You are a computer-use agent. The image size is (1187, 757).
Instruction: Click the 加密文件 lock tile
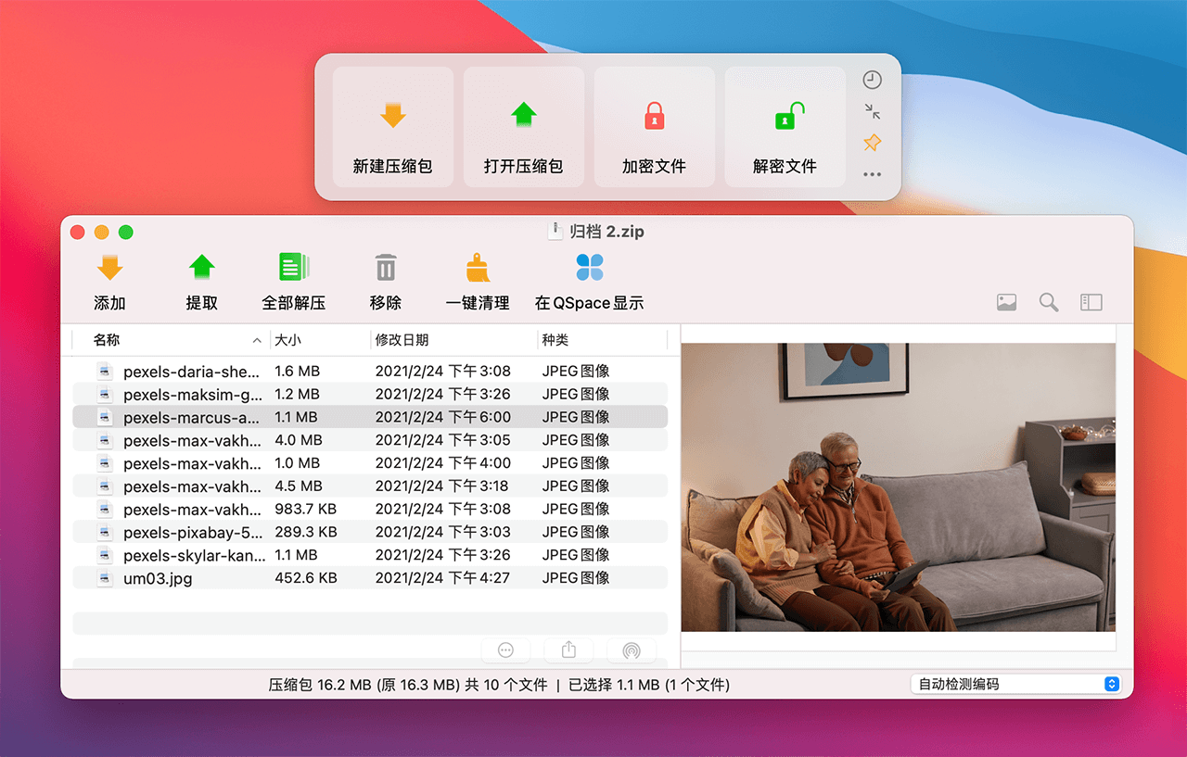(655, 127)
